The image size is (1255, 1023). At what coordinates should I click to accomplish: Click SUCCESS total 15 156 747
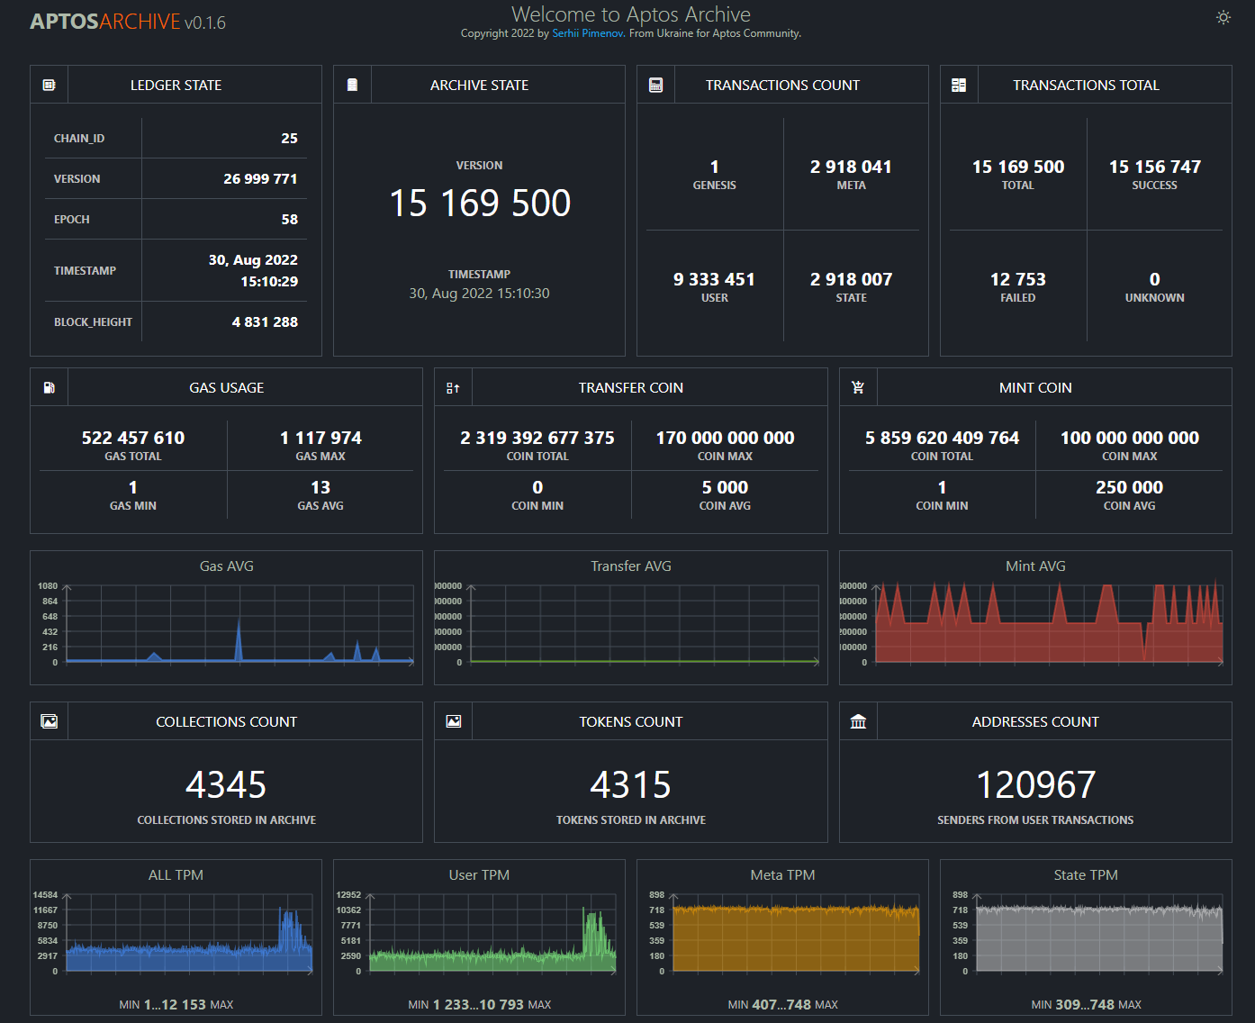1154,167
